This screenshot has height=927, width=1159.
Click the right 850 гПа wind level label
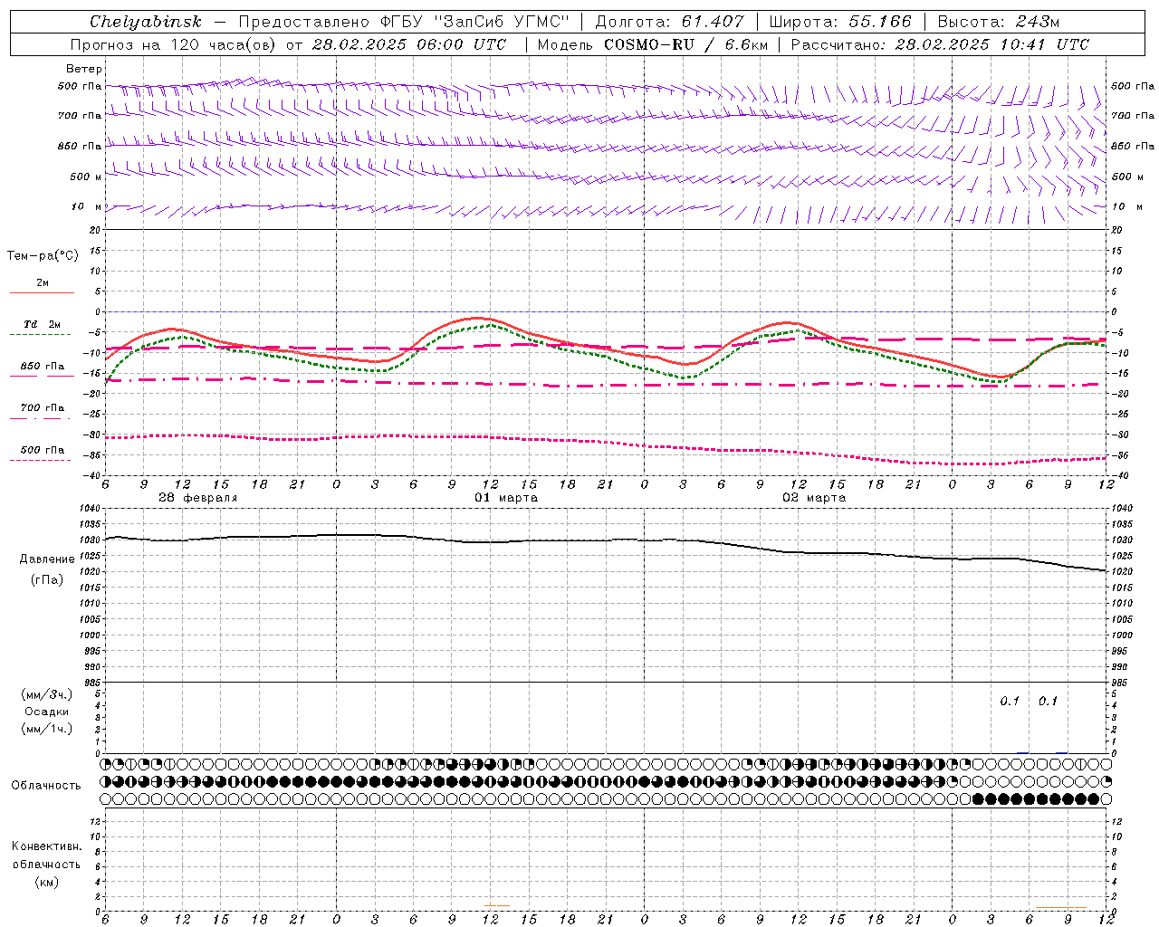click(x=1133, y=146)
